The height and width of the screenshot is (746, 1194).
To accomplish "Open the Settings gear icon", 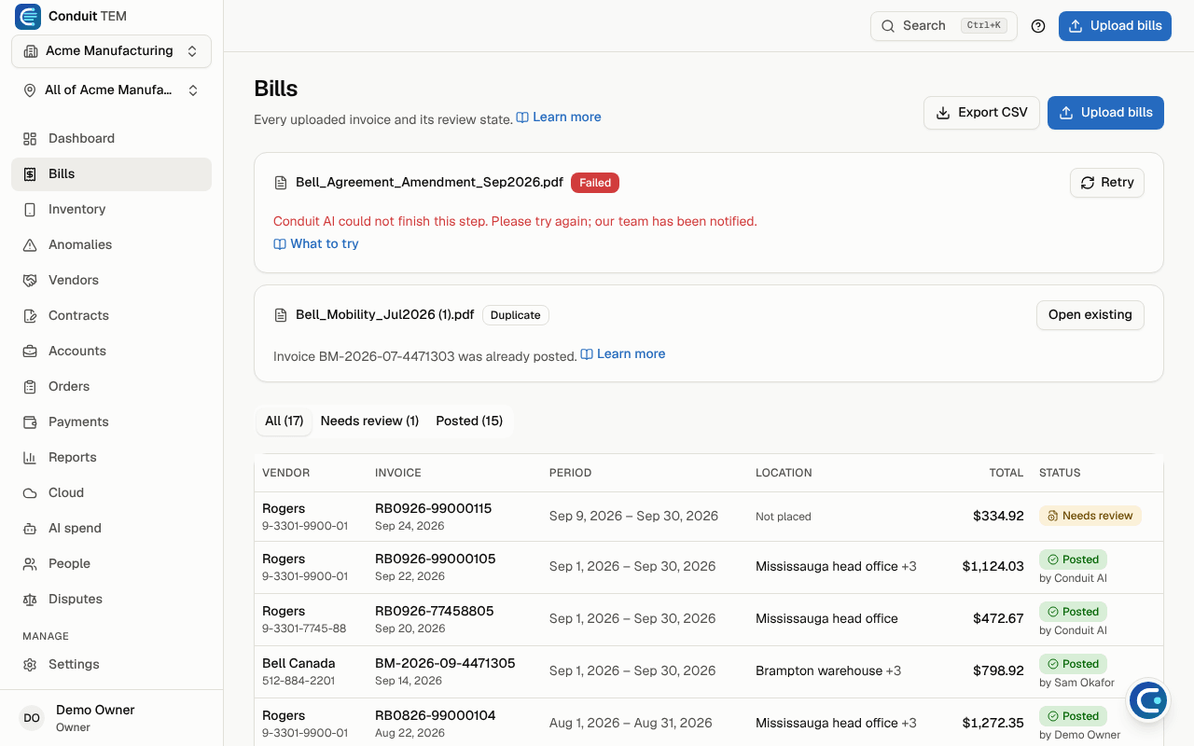I will click(30, 664).
